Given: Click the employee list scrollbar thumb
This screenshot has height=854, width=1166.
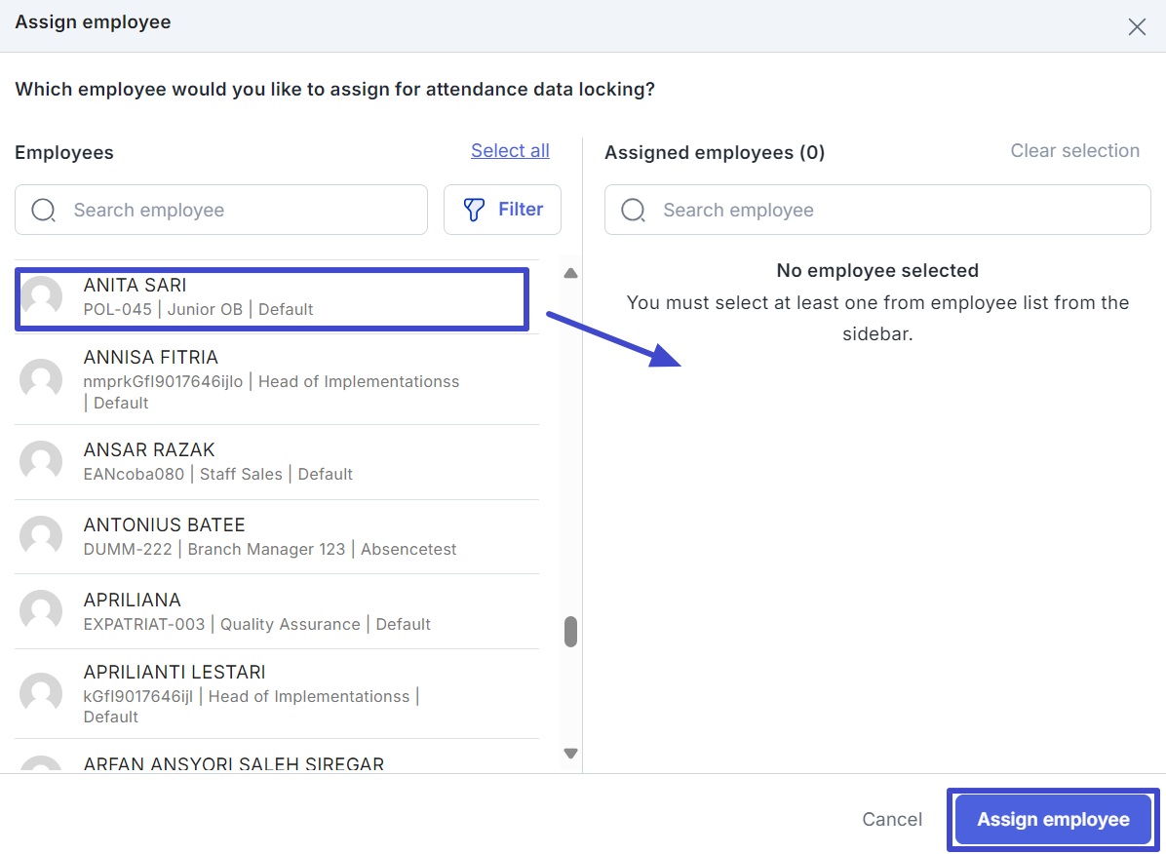Looking at the screenshot, I should [x=570, y=632].
